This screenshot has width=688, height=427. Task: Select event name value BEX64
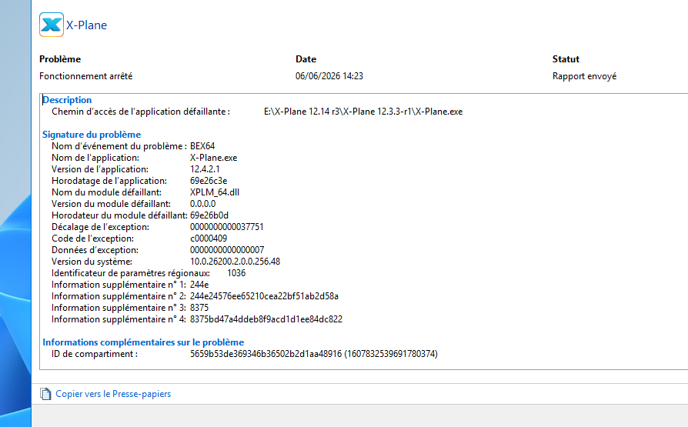(202, 146)
